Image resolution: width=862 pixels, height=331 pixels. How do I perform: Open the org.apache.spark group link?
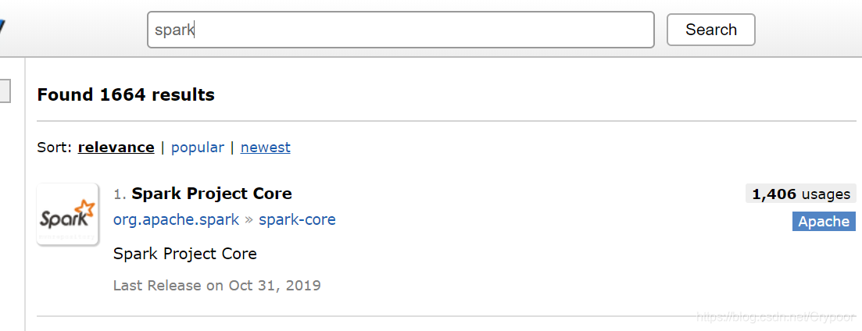176,219
